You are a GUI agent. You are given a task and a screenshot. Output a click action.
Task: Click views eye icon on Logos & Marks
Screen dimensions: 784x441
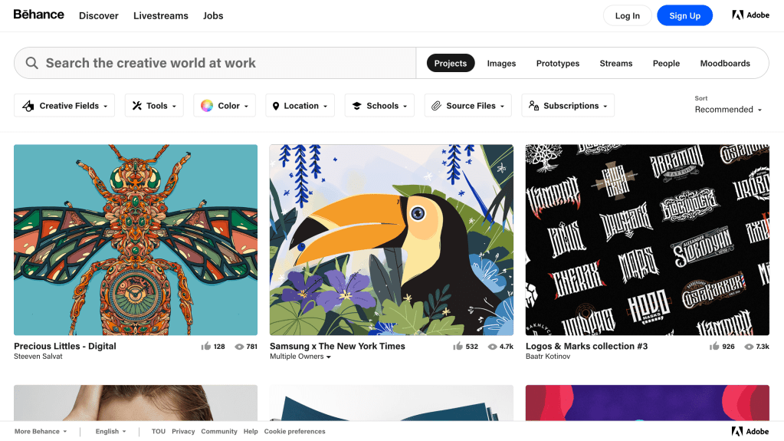(x=748, y=347)
